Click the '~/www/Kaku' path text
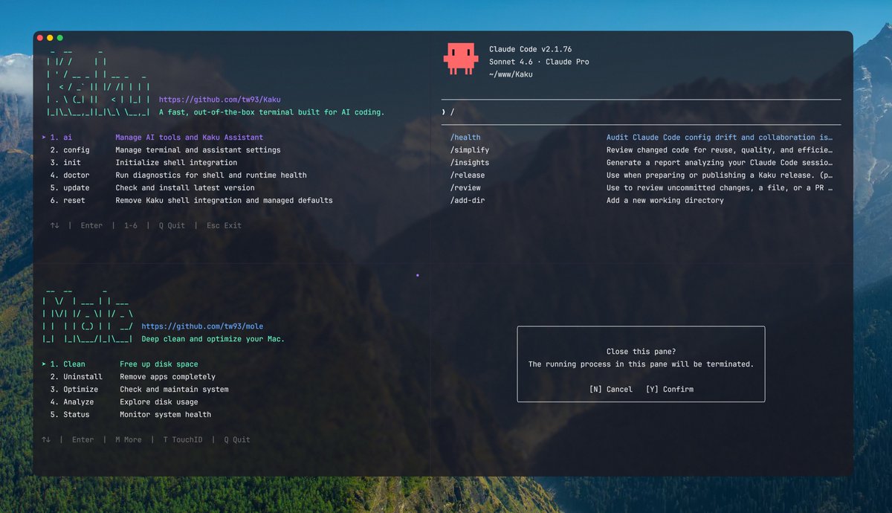The image size is (892, 513). click(511, 74)
